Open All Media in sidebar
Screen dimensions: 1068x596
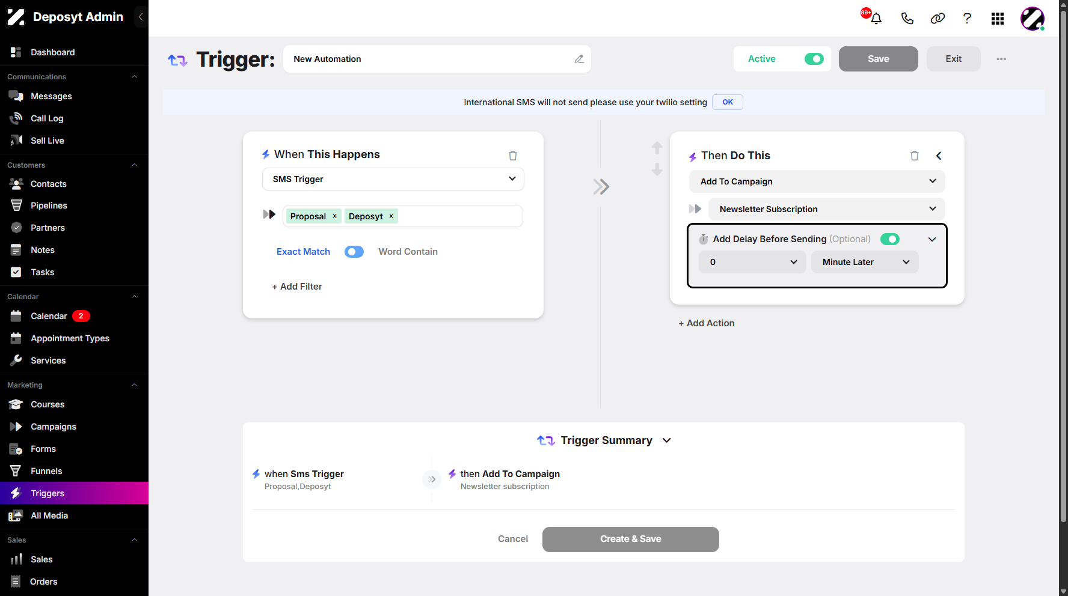click(x=74, y=515)
